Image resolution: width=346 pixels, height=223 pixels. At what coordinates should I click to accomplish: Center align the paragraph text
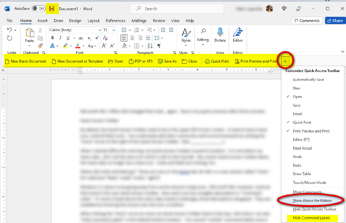(132, 38)
